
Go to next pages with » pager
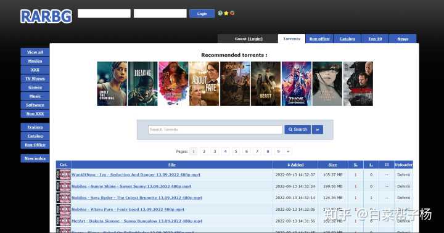(288, 152)
